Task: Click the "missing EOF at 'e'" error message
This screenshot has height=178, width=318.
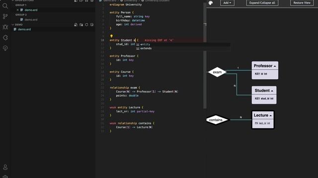Action: coord(159,41)
